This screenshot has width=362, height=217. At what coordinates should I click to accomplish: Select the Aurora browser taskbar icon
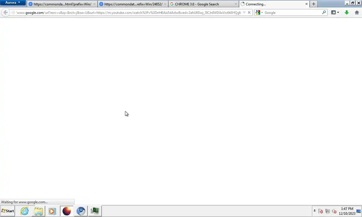pos(67,211)
